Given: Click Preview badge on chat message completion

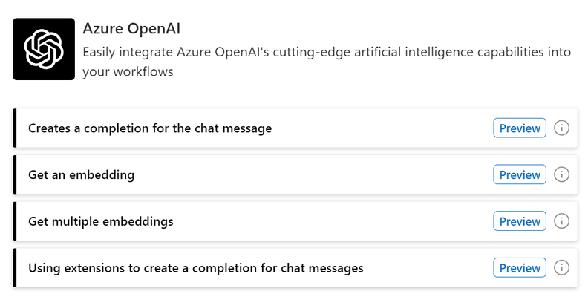Looking at the screenshot, I should click(520, 128).
